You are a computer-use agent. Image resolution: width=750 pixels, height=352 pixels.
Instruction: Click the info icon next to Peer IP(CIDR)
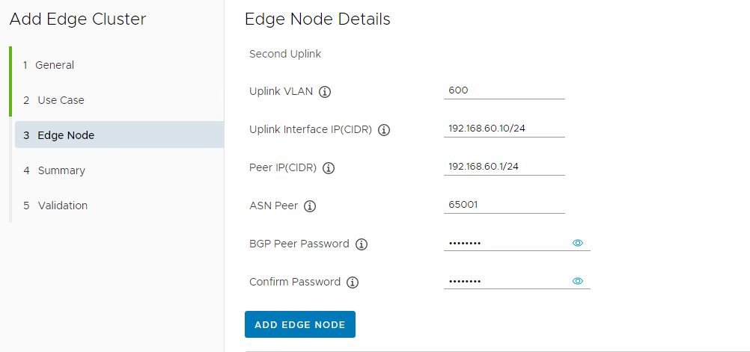(x=329, y=168)
